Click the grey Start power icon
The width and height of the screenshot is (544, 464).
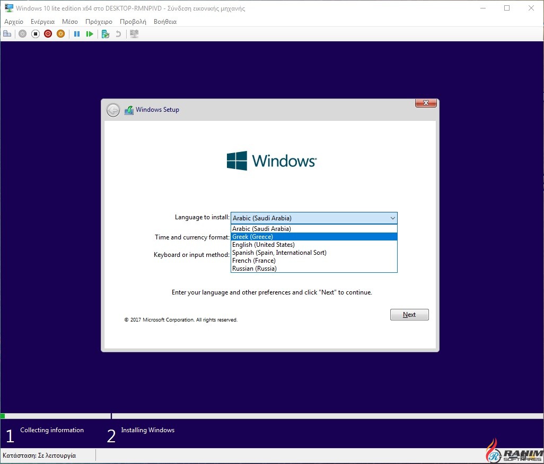click(23, 34)
